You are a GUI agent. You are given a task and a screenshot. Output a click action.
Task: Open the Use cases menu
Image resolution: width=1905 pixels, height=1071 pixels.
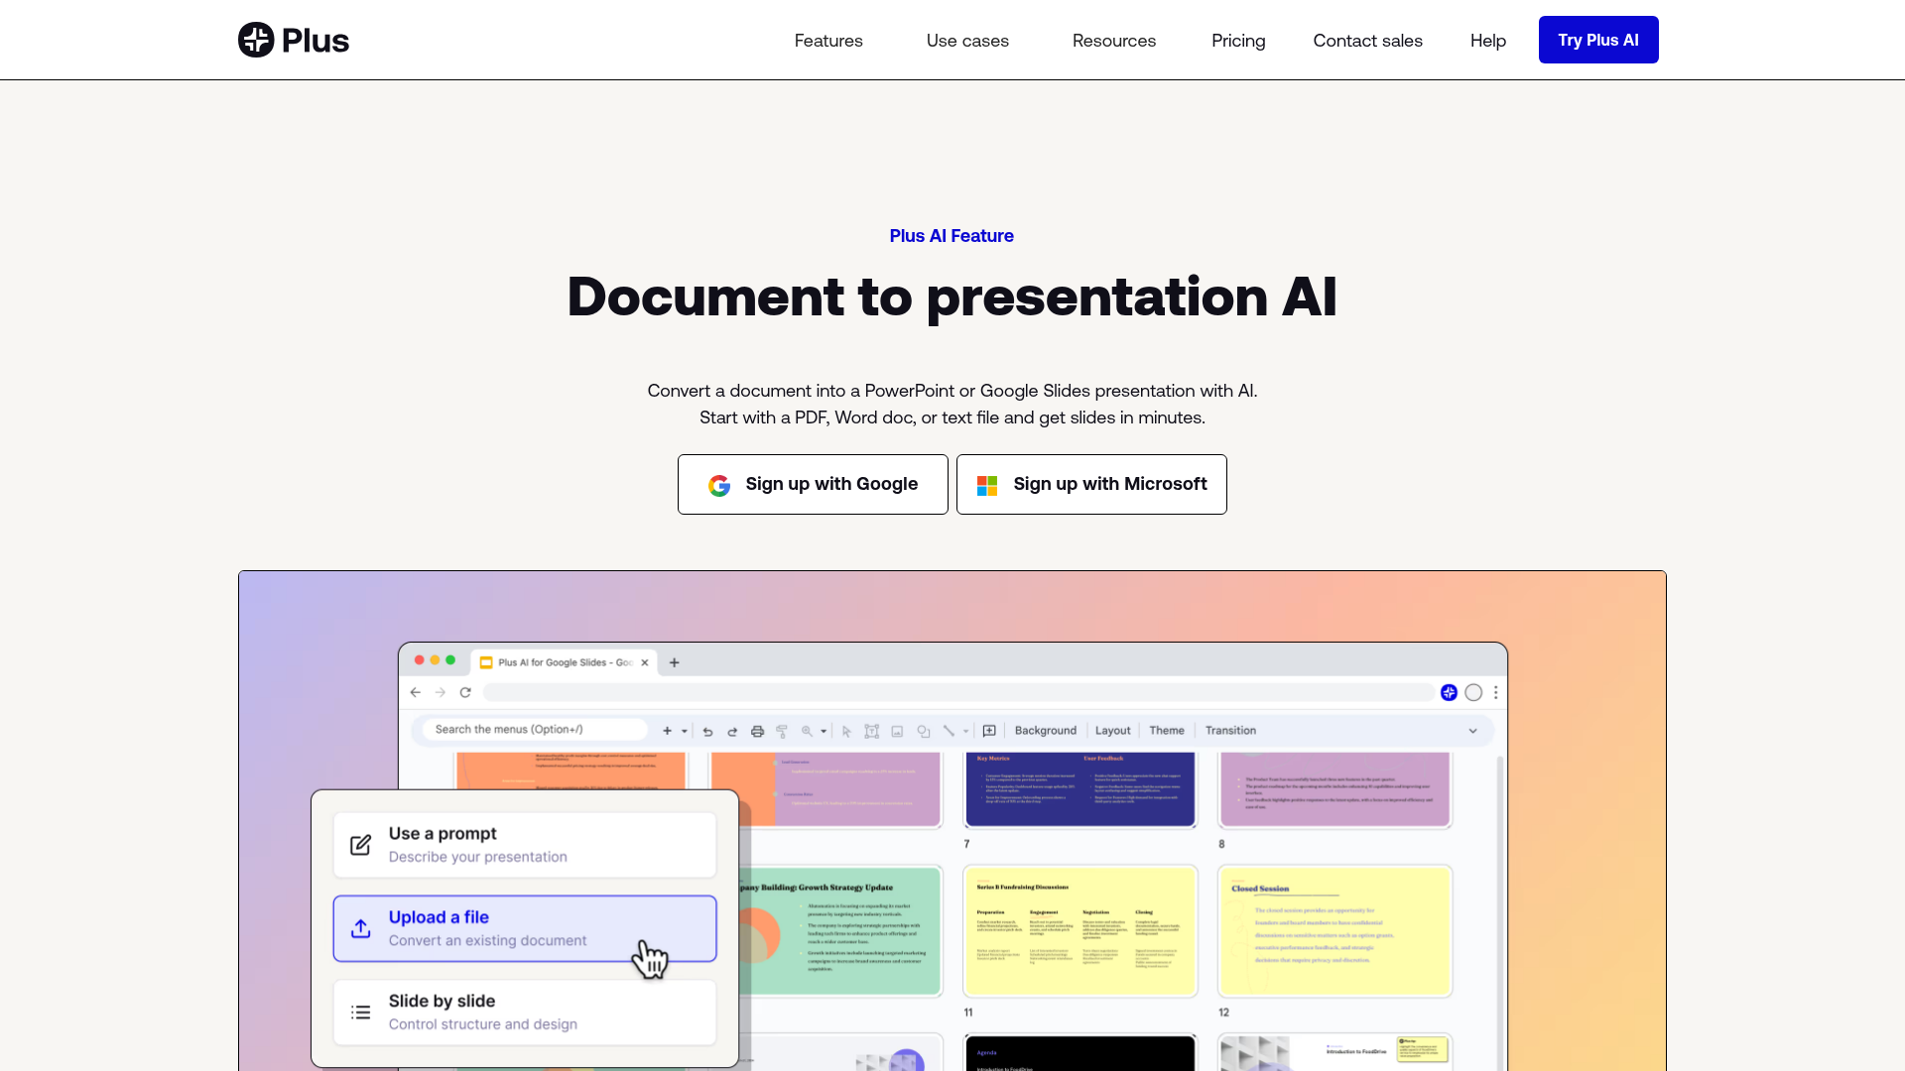967,41
